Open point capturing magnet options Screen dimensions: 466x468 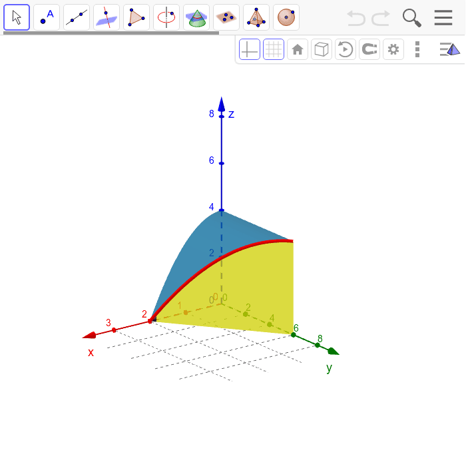pyautogui.click(x=369, y=49)
